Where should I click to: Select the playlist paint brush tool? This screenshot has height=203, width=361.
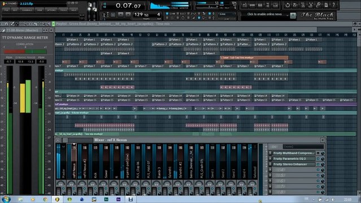pyautogui.click(x=17, y=24)
